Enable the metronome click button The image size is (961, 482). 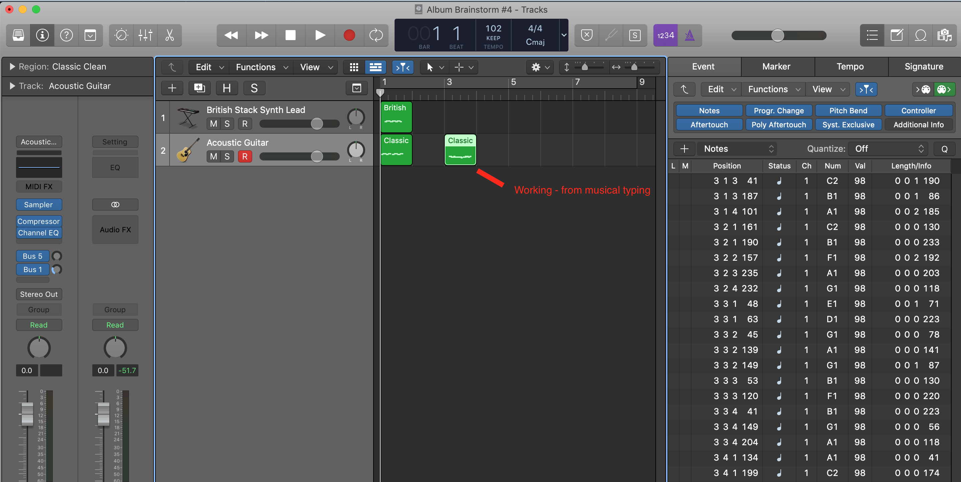click(689, 35)
